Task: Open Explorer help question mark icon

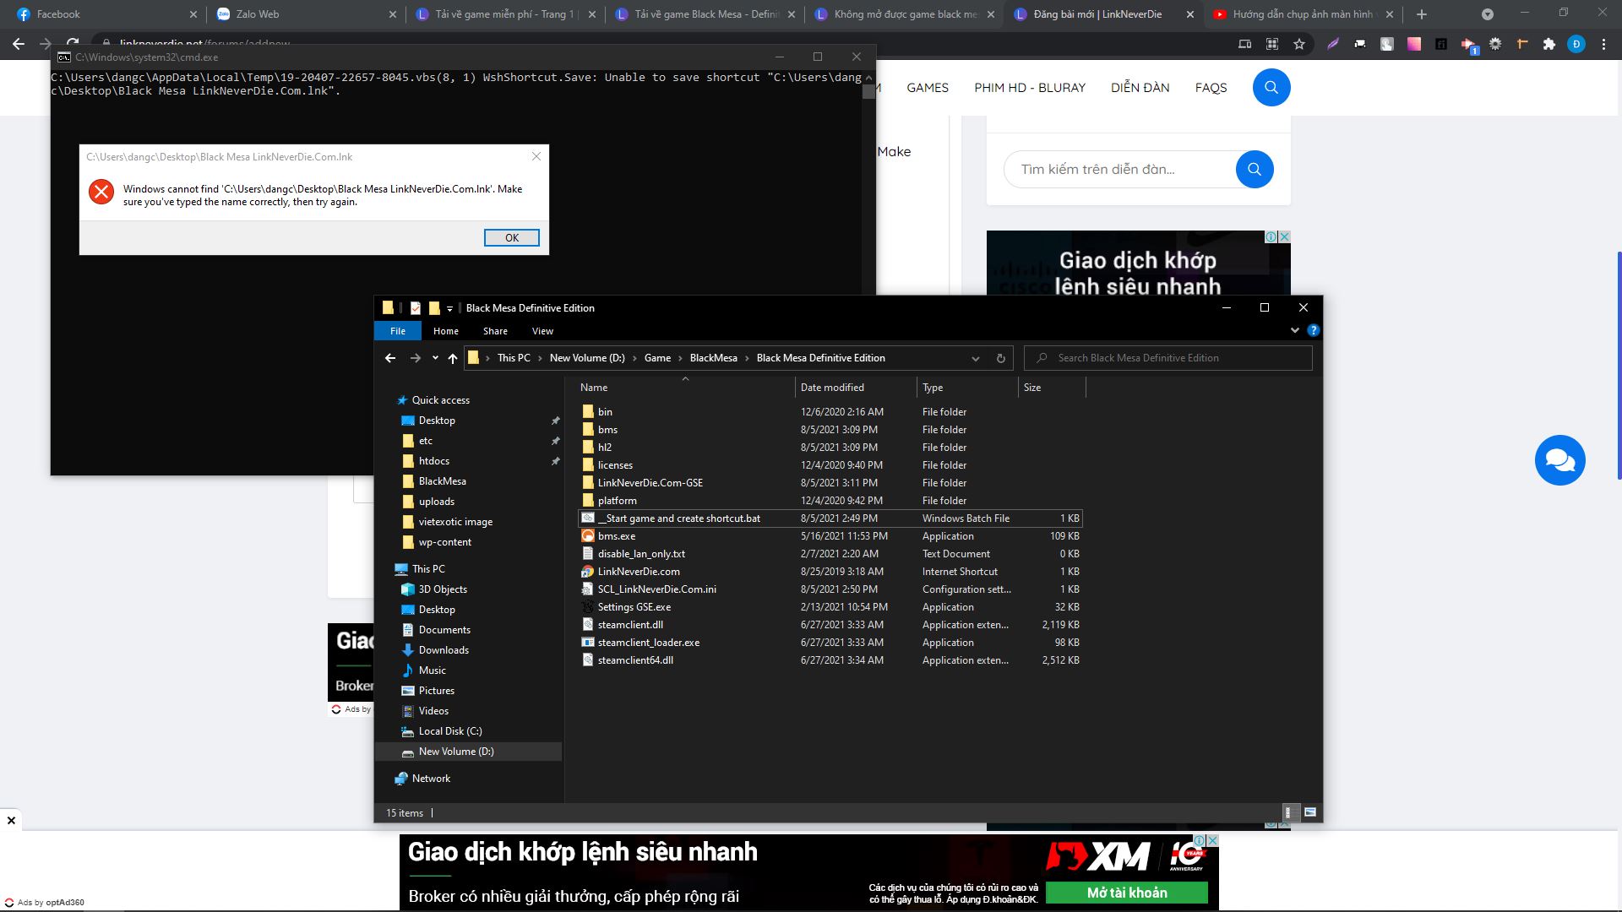Action: (1313, 330)
